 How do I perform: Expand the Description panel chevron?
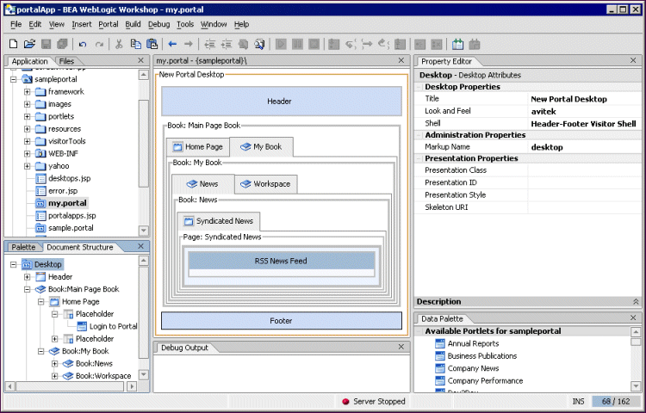[x=636, y=301]
